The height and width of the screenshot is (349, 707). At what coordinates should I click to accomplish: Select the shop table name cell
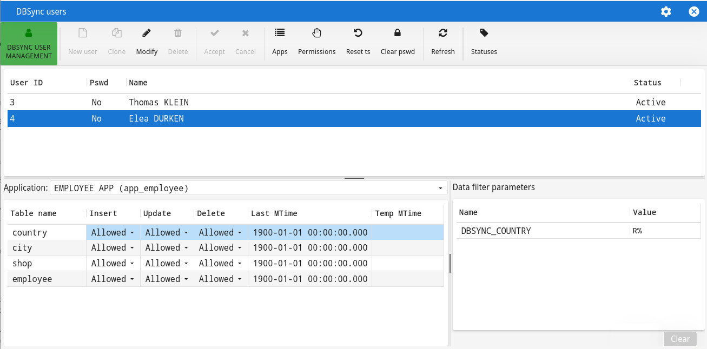(x=47, y=263)
